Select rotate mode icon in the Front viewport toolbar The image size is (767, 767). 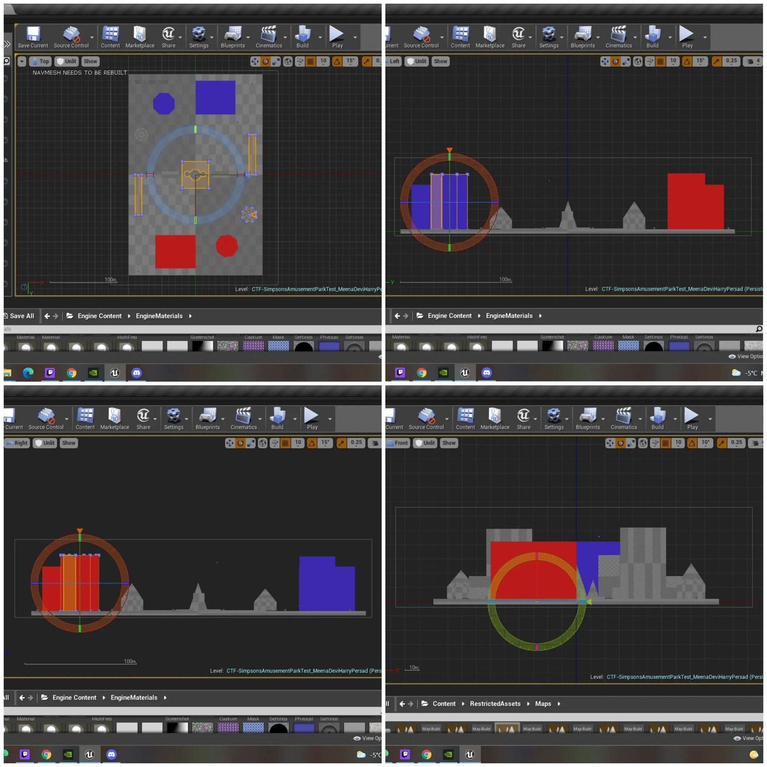coord(620,443)
